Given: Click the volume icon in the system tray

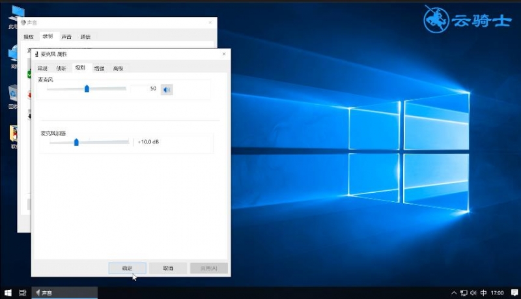Looking at the screenshot, I should point(473,292).
